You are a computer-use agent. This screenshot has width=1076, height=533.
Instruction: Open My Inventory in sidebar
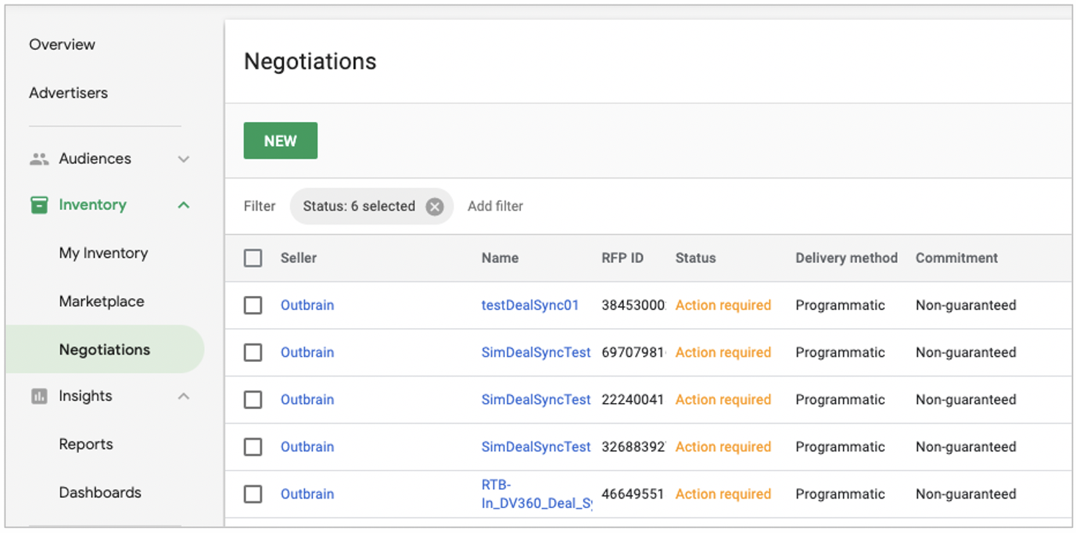coord(103,253)
